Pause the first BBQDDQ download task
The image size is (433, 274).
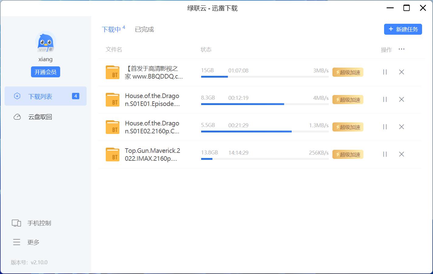385,72
